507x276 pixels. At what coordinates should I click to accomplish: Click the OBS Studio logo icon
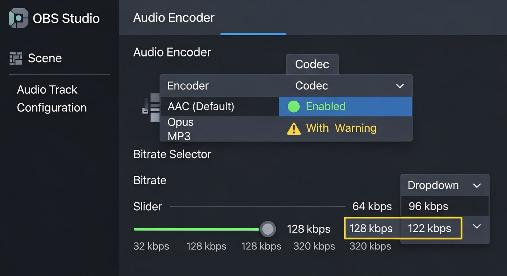click(x=18, y=18)
